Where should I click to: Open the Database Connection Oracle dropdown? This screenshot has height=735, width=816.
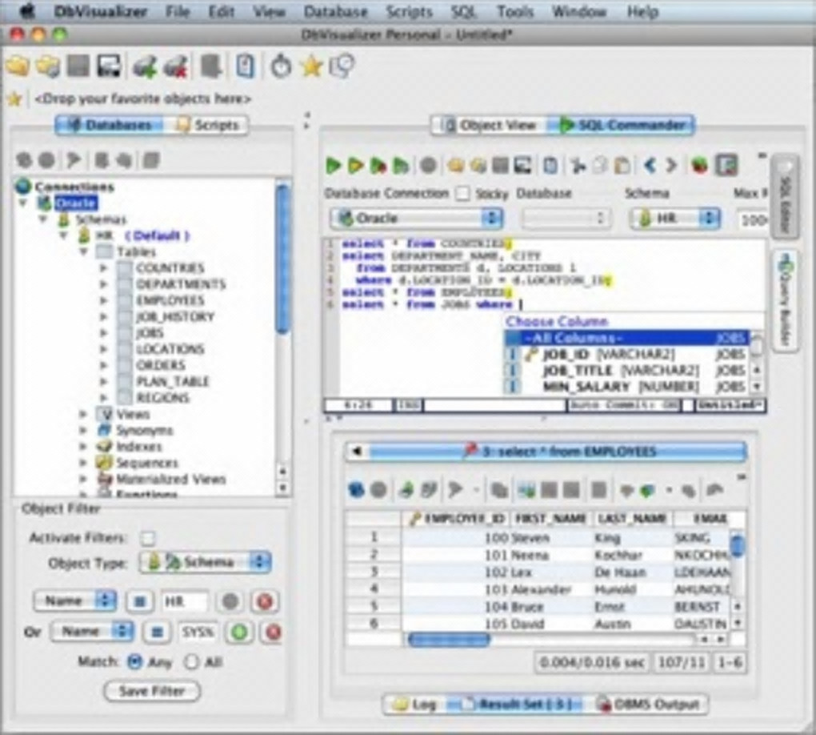pos(416,219)
